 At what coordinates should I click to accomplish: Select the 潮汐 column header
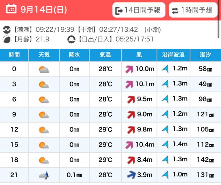206,55
